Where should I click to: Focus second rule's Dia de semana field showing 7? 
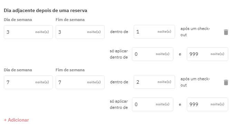click(x=28, y=82)
